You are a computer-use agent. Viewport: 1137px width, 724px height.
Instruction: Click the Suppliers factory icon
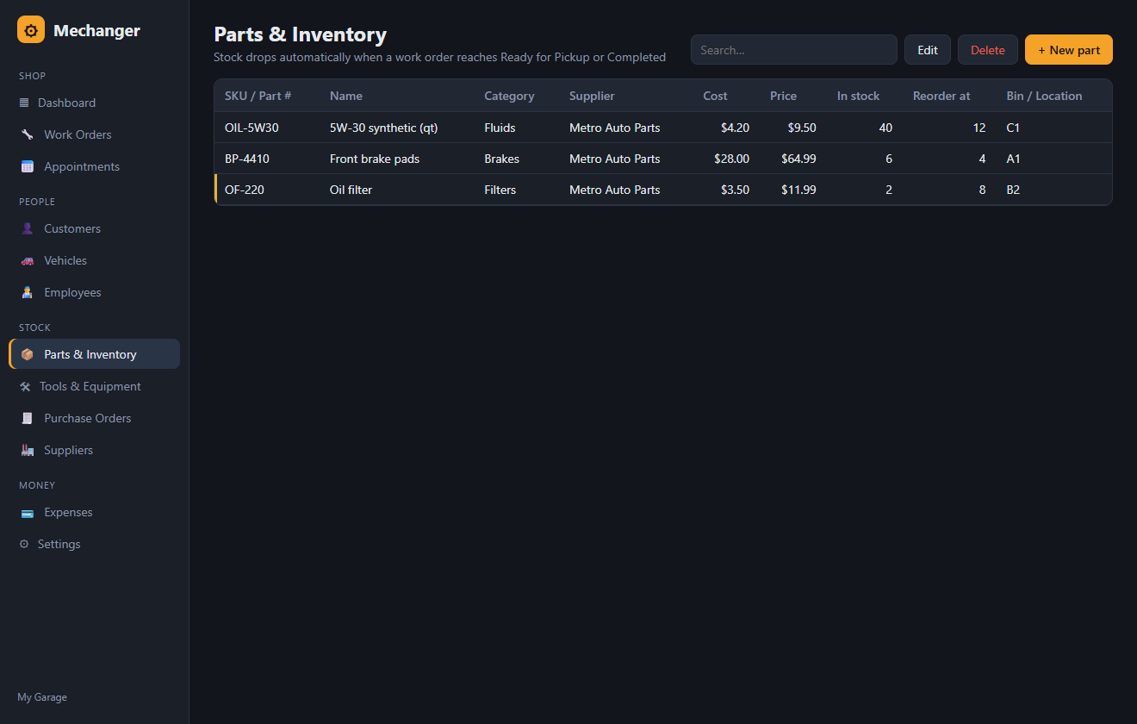point(27,450)
